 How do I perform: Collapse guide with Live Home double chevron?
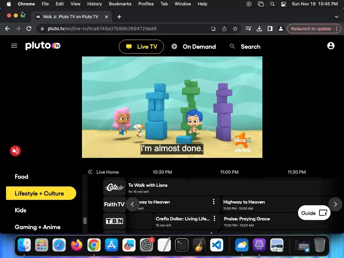pyautogui.click(x=90, y=172)
